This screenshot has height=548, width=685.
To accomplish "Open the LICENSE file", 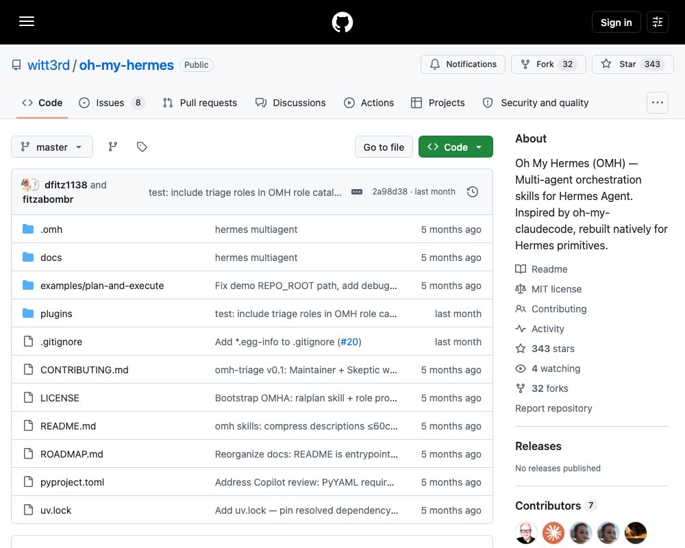I will point(60,398).
